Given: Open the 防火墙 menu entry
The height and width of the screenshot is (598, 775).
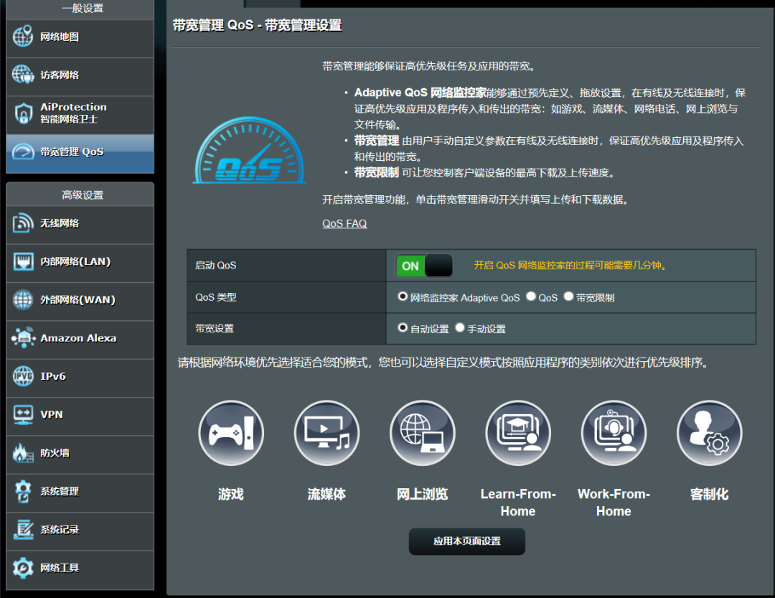Looking at the screenshot, I should 80,454.
